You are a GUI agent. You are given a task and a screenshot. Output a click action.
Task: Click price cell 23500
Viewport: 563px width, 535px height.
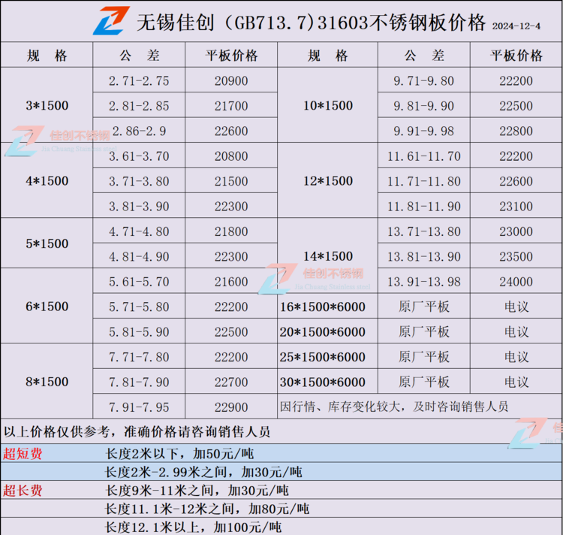516,256
